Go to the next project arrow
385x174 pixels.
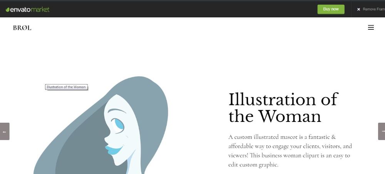[x=382, y=132]
